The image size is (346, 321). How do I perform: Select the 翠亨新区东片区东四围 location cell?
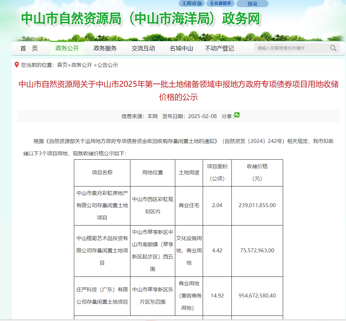tap(153, 296)
